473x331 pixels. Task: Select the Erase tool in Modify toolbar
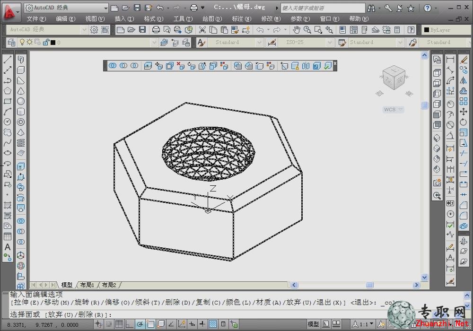[464, 60]
